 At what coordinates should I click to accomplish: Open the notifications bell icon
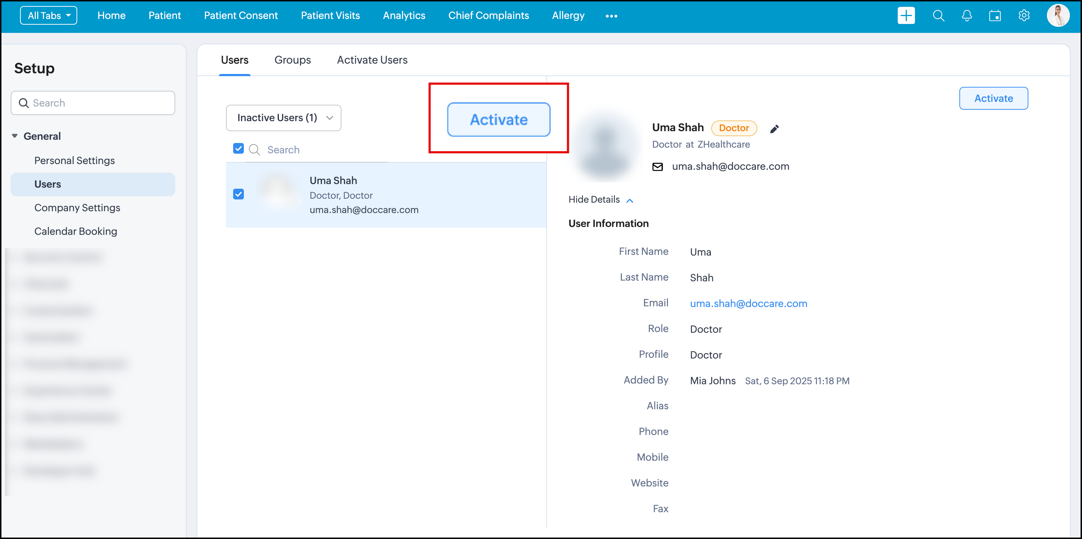tap(967, 15)
